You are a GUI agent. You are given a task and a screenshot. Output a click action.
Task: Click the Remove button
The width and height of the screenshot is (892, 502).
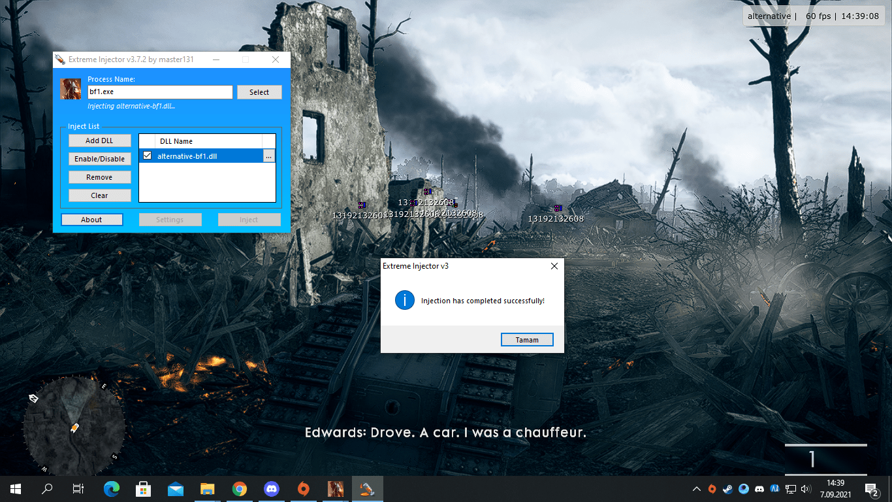pos(99,177)
